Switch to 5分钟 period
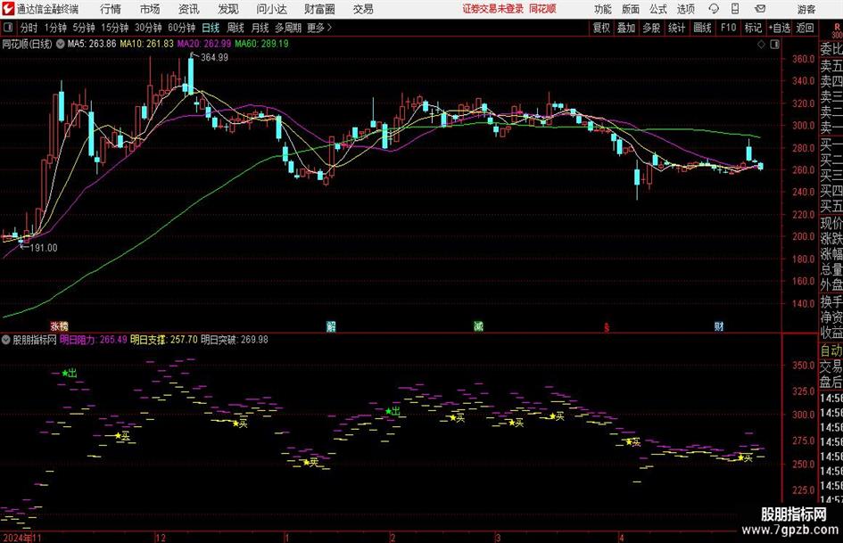Screen dimensions: 843x543 click(84, 28)
